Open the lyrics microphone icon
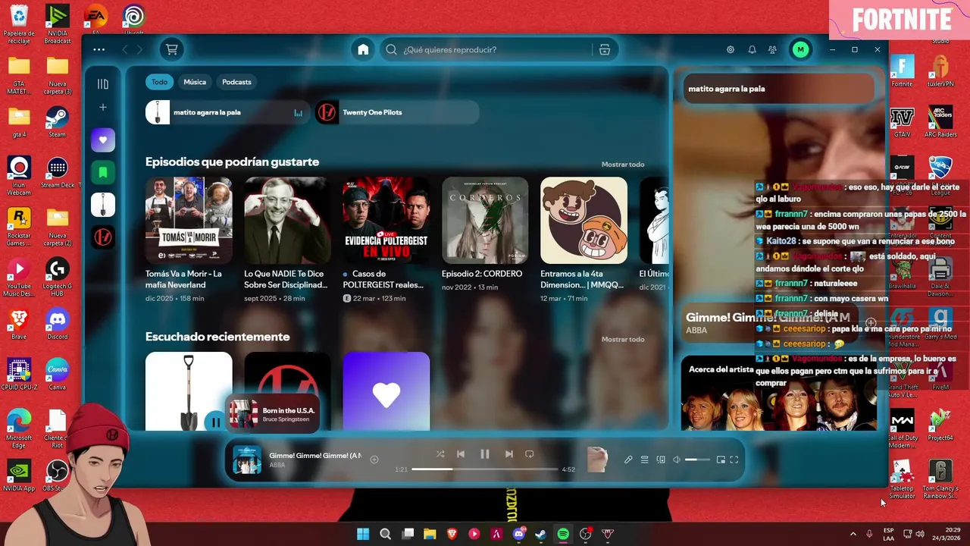Screen dimensions: 970x546 [x=628, y=460]
